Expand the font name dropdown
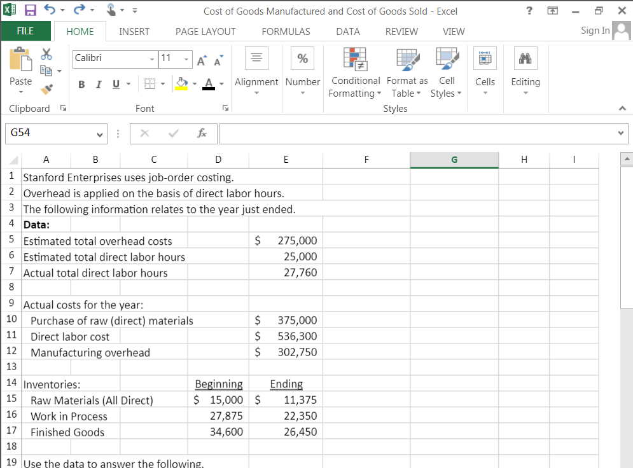The image size is (633, 470). pos(152,59)
